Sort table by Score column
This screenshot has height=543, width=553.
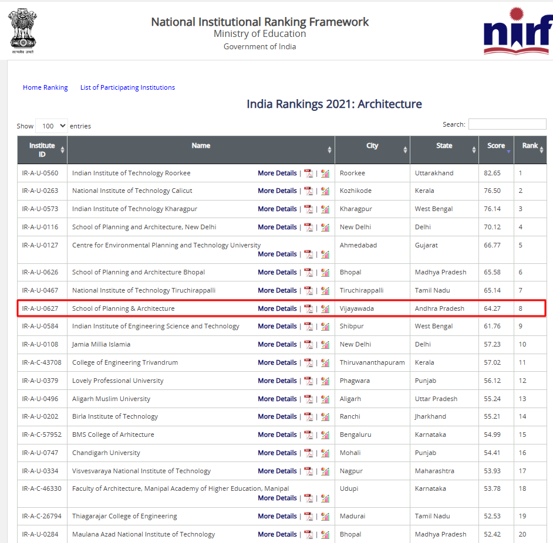pos(496,150)
